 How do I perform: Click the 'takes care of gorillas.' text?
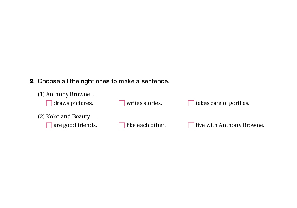[x=222, y=103]
